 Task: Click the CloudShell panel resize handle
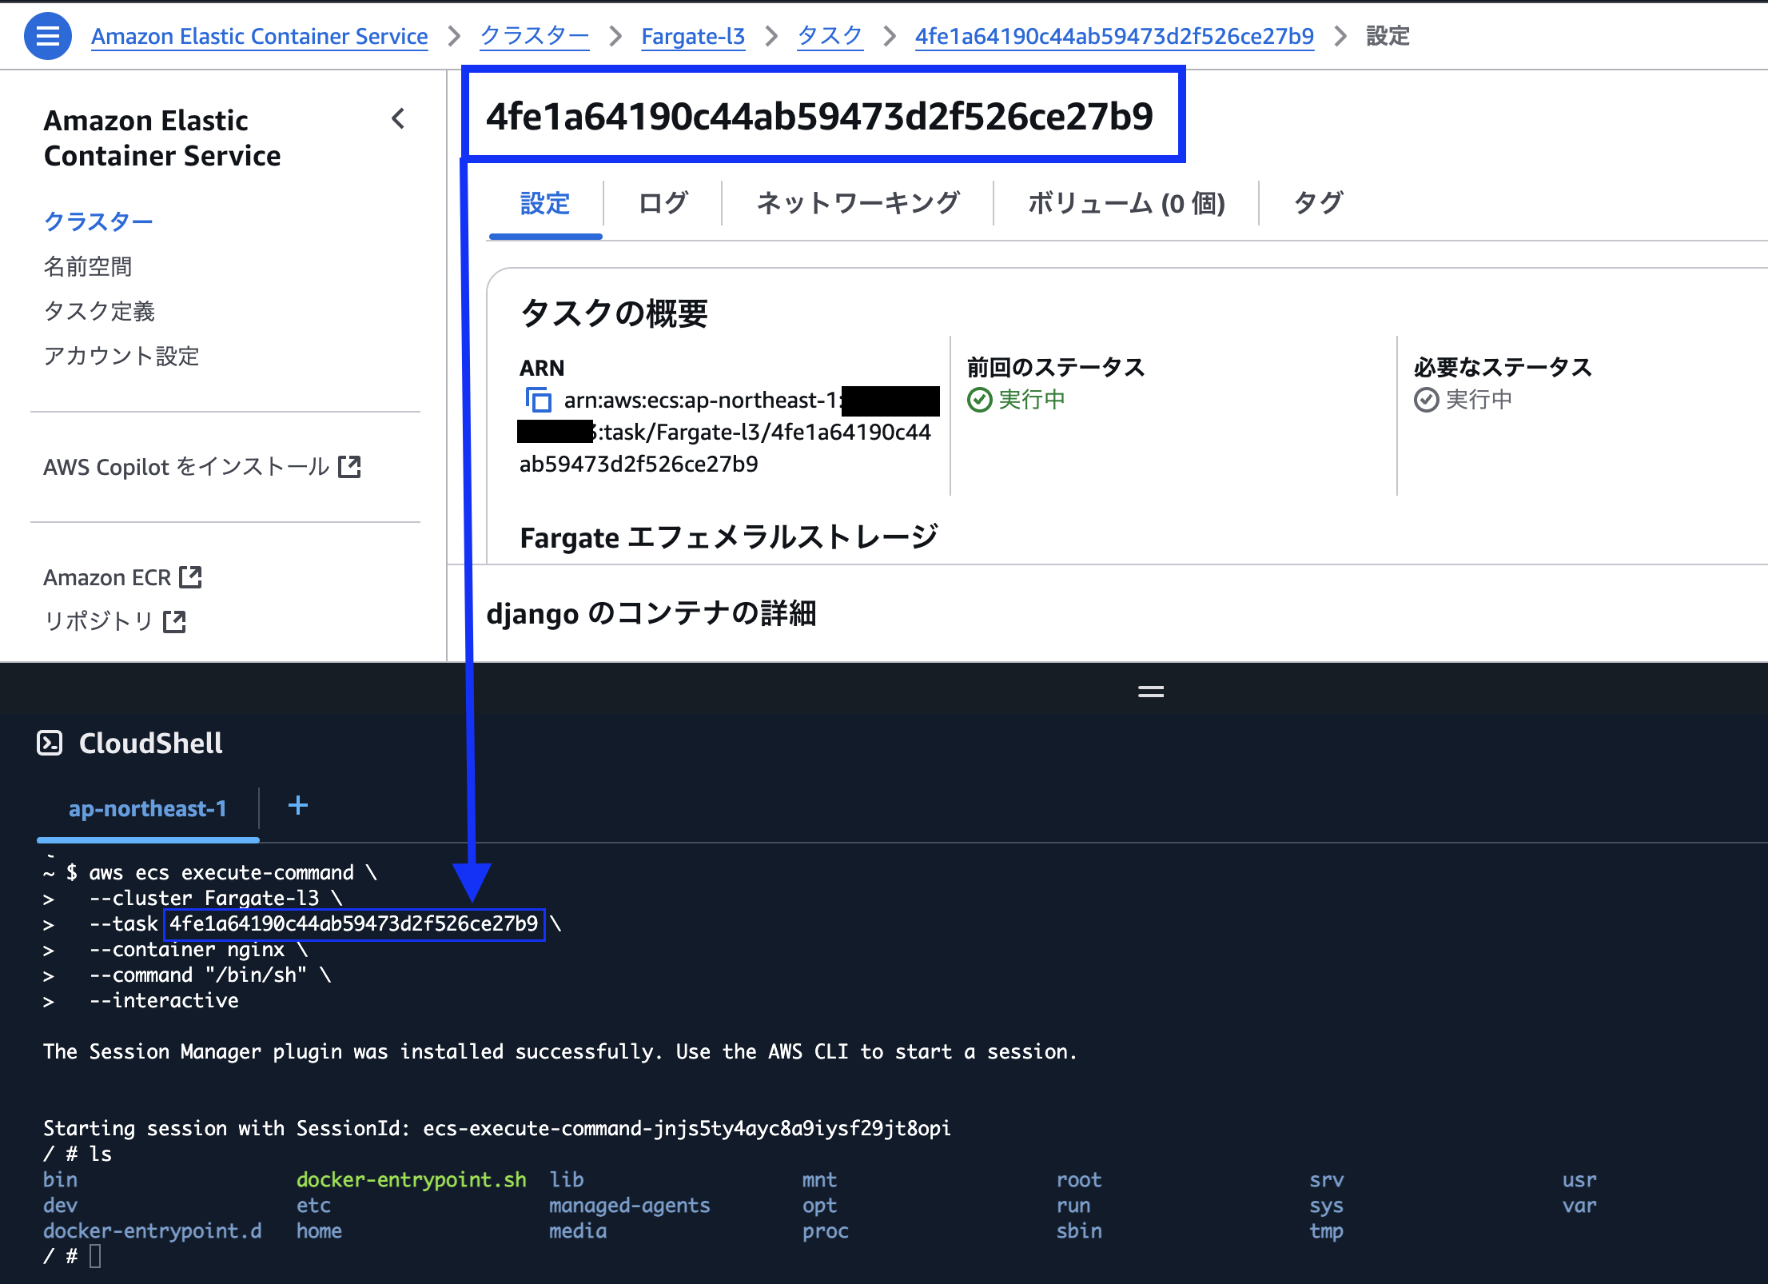pyautogui.click(x=1150, y=690)
